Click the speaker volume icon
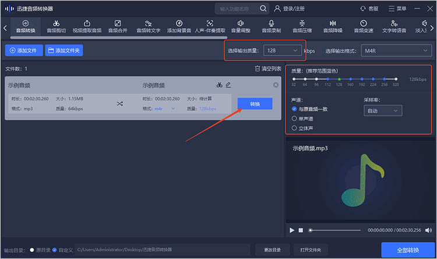437x259 pixels. 428,230
